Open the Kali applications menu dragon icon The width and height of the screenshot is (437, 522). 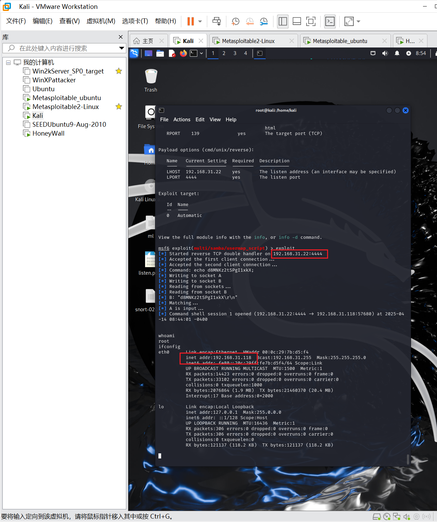134,53
